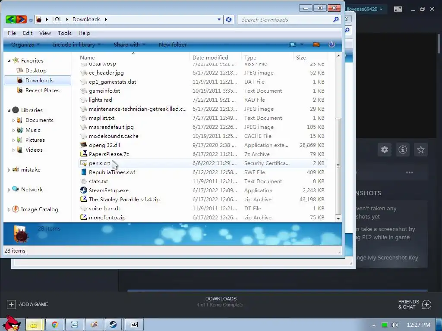The width and height of the screenshot is (442, 331).
Task: Sort by the Name column header
Action: click(87, 57)
